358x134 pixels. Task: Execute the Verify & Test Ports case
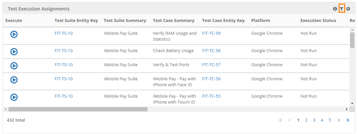pyautogui.click(x=14, y=66)
